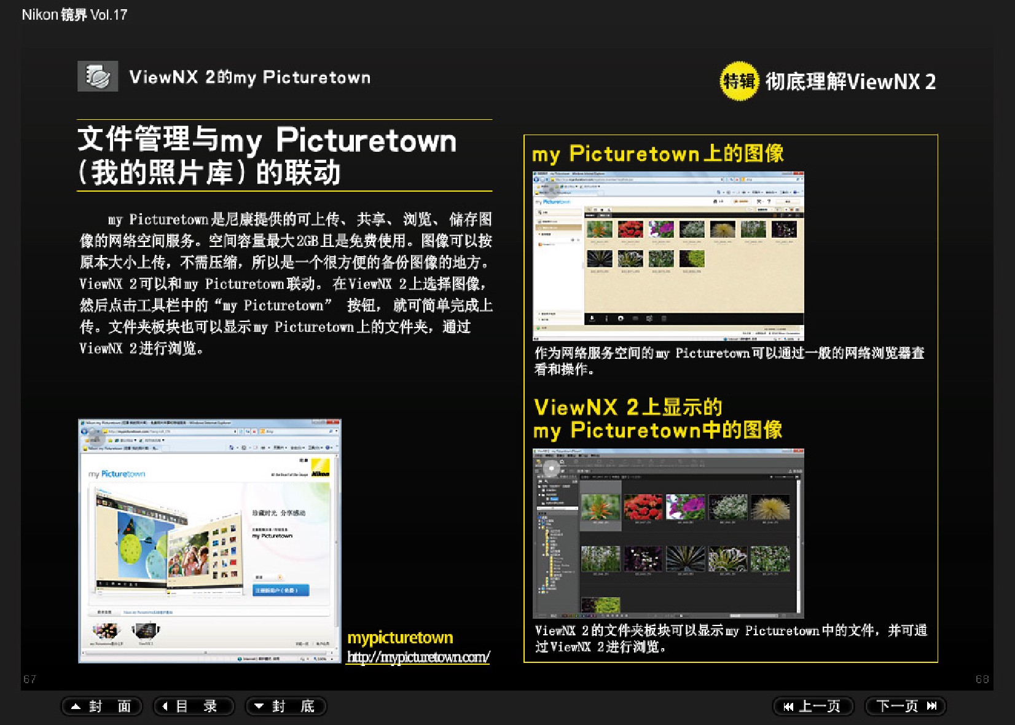Click caption 作为网络服务空间的my Picturetown
1015x725 pixels.
pyautogui.click(x=642, y=353)
